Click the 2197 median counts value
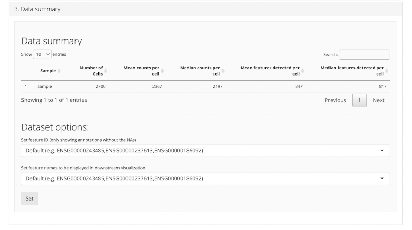This screenshot has width=412, height=230. pos(217,87)
